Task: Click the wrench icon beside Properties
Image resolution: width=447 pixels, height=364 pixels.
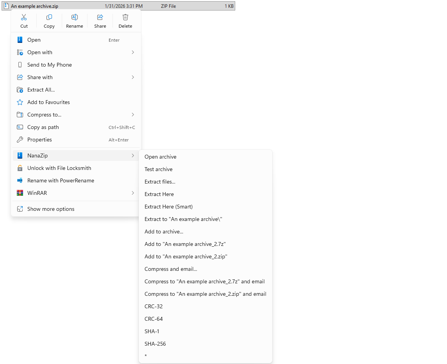Action: [x=20, y=140]
